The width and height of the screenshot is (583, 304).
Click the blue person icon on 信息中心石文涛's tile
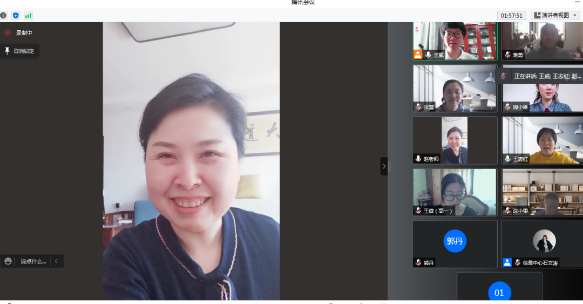pos(507,263)
